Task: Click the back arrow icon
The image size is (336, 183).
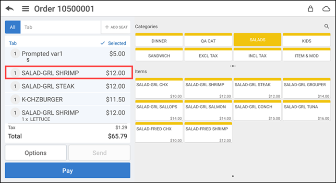Action: 10,9
